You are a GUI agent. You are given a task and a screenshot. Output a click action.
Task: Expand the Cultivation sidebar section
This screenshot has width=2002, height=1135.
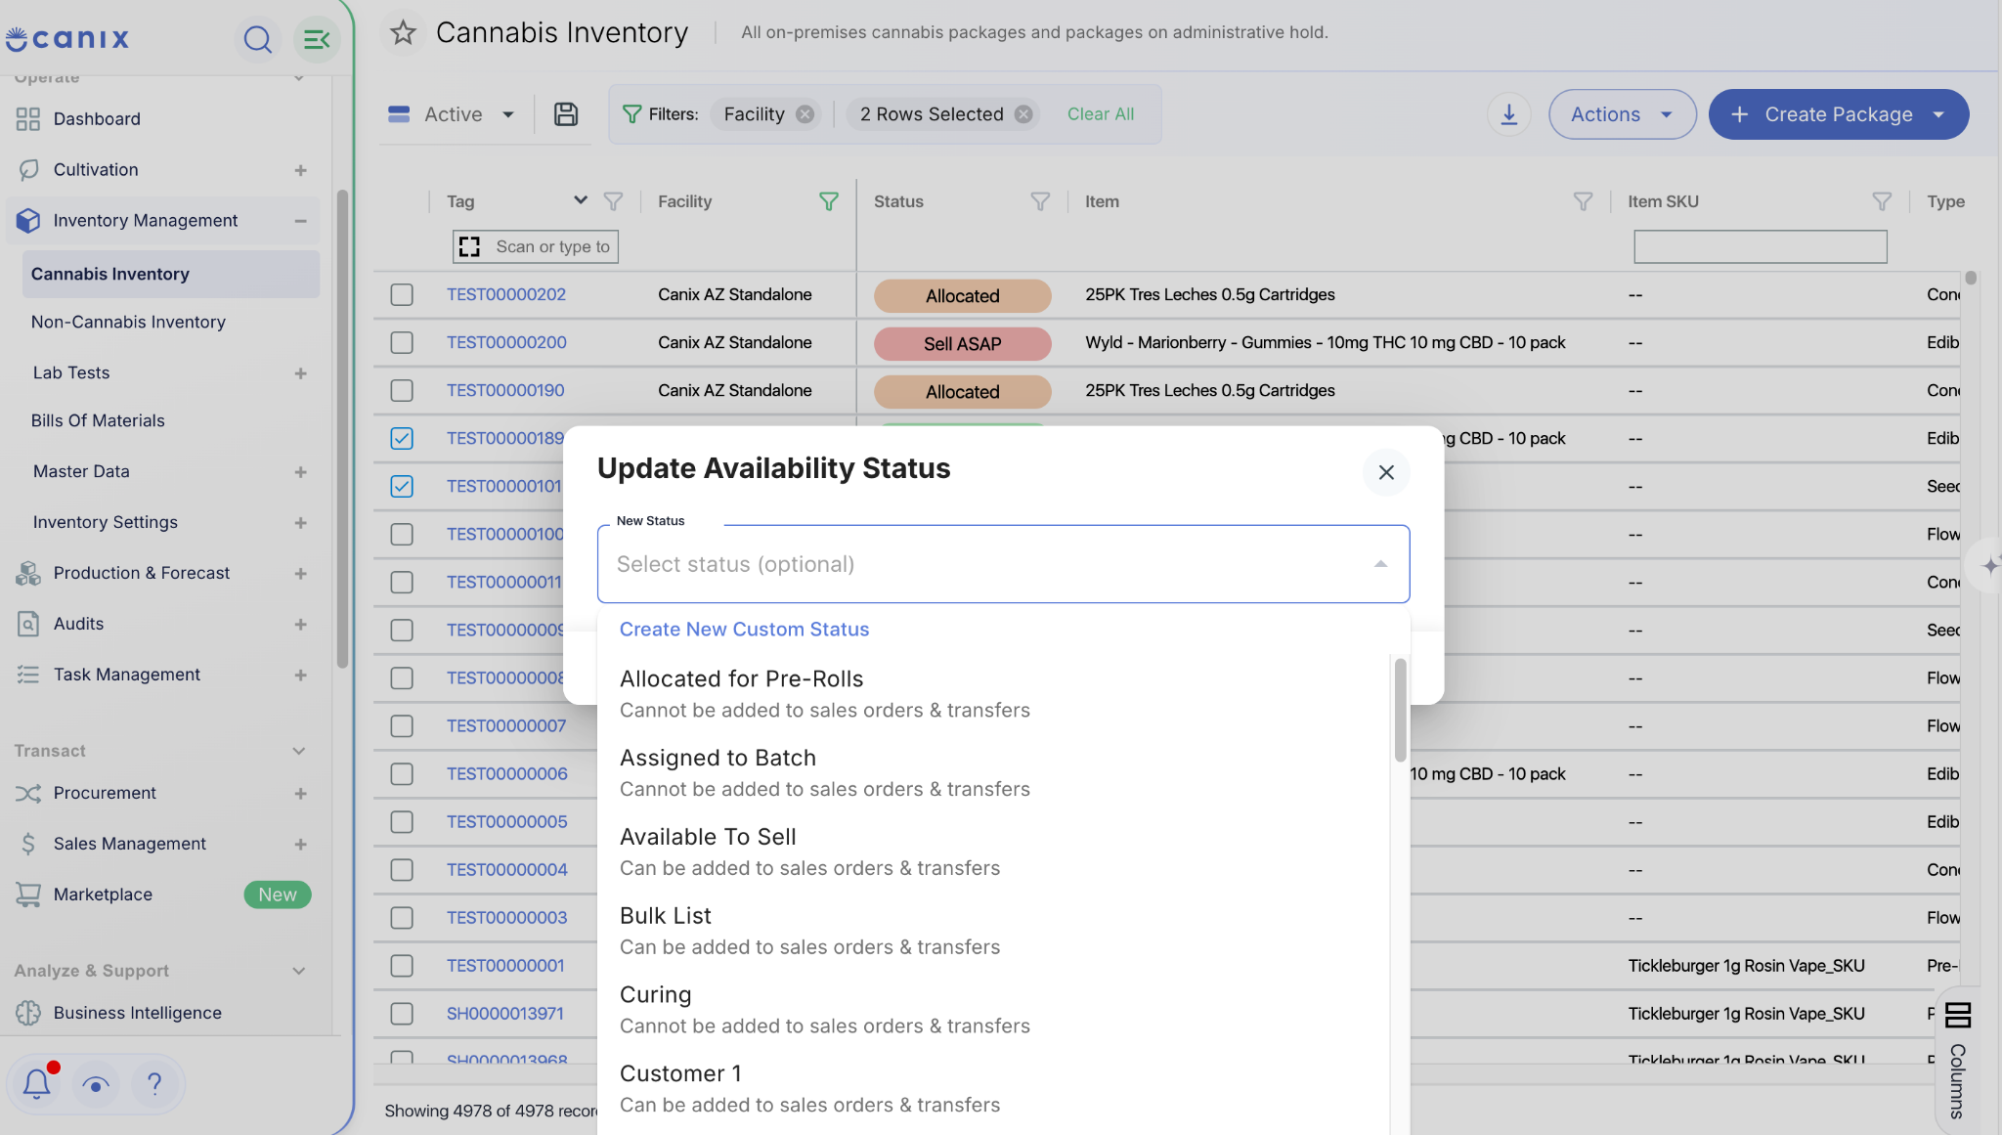(300, 170)
